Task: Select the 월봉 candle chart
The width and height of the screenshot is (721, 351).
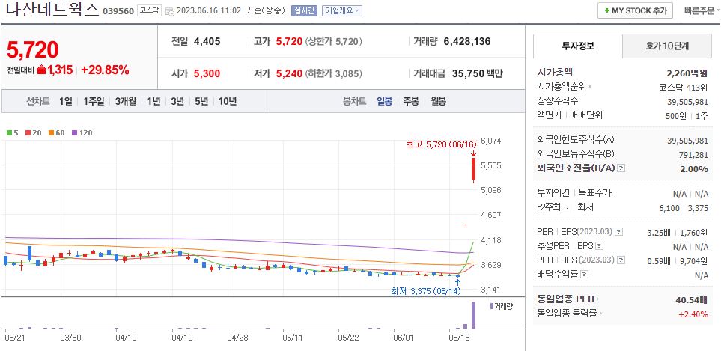Action: (438, 102)
